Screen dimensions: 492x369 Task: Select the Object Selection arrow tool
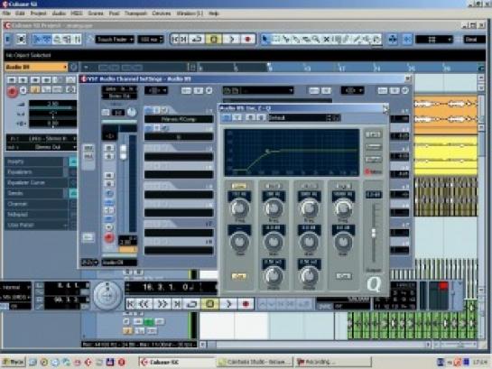click(x=265, y=39)
